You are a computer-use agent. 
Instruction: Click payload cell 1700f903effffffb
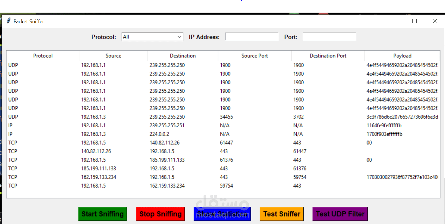(384, 134)
